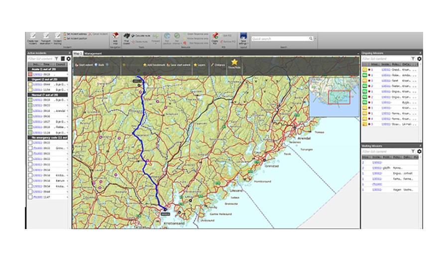Click the Show/Hide star icon on map toolbar
Image resolution: width=448 pixels, height=261 pixels.
(x=234, y=62)
